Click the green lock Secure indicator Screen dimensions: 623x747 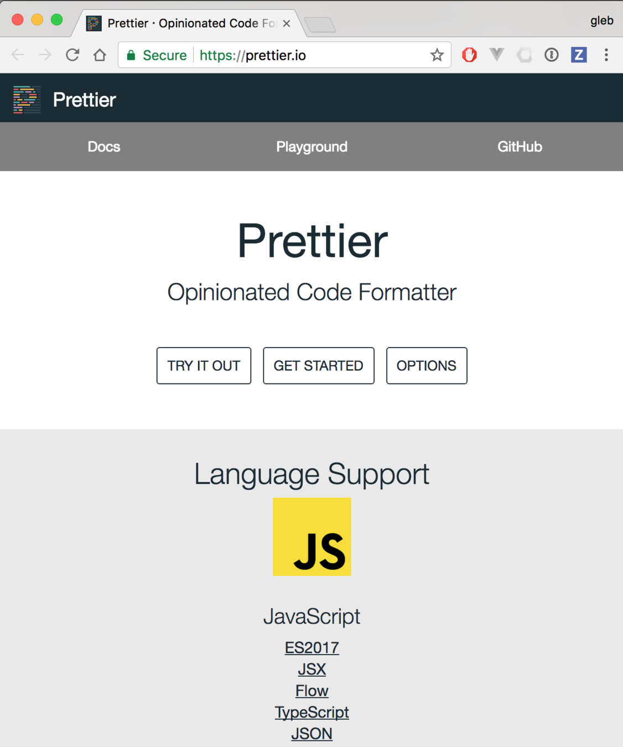point(157,55)
